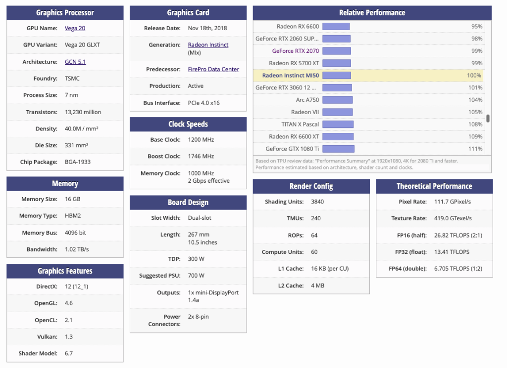Click the Relative Performance section header
The height and width of the screenshot is (368, 507).
372,13
